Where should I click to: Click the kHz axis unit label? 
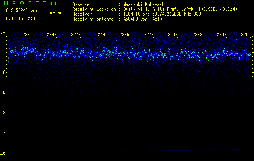click(x=4, y=32)
